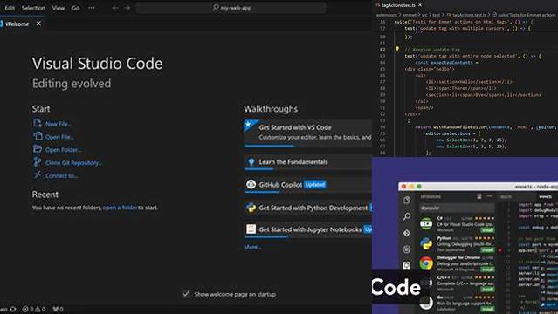Click the lightbulb code action icon
The image size is (558, 314).
click(x=397, y=49)
